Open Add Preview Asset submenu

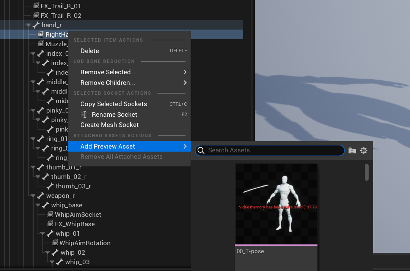pos(129,146)
